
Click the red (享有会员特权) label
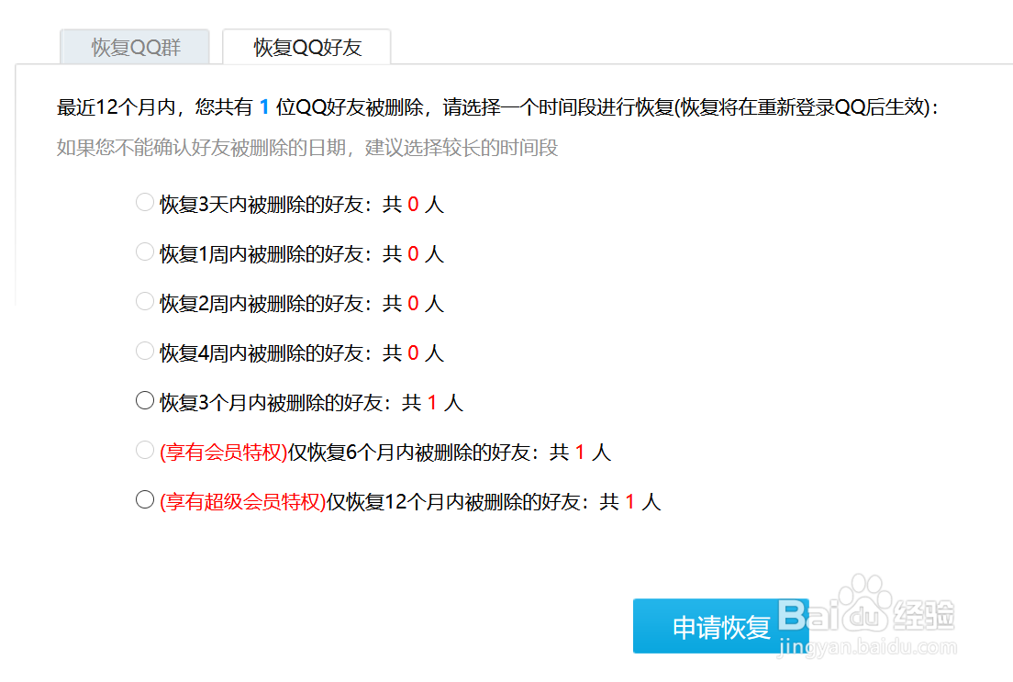pyautogui.click(x=224, y=452)
